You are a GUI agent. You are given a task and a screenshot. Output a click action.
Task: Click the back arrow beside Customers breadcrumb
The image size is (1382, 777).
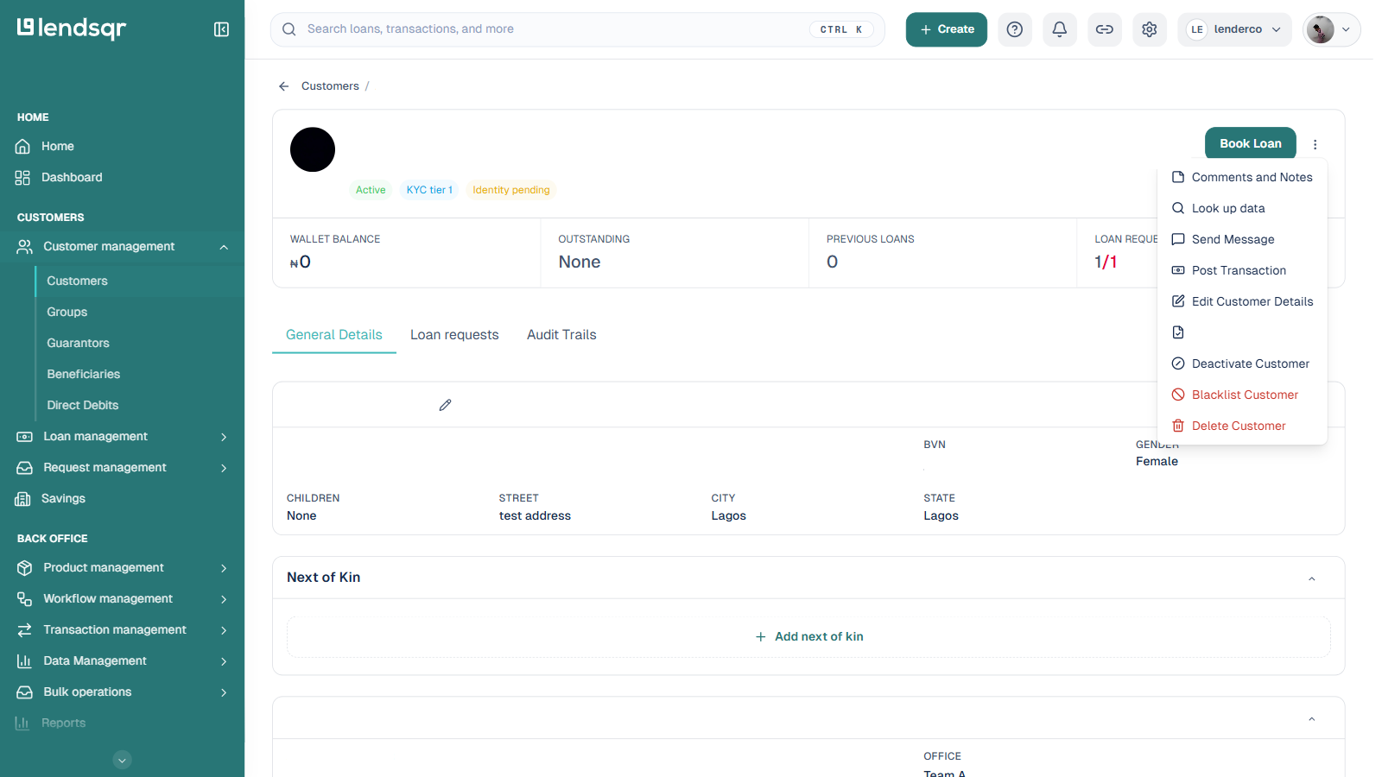point(283,86)
